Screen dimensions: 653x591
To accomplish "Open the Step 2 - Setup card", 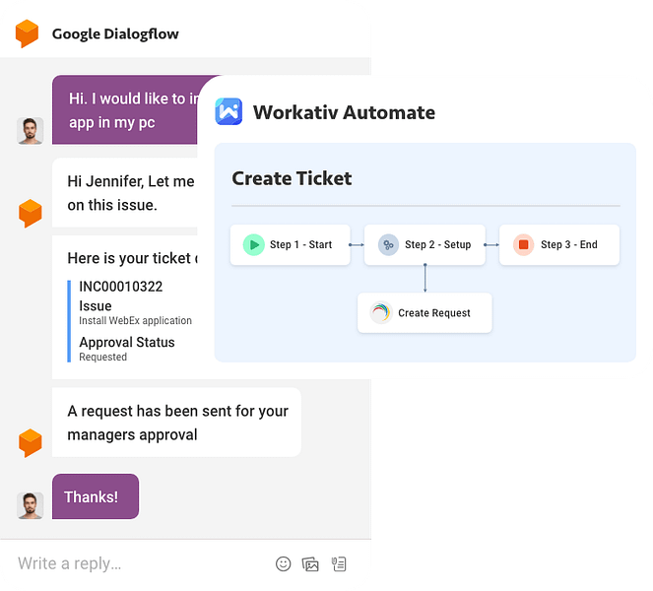I will [x=424, y=245].
